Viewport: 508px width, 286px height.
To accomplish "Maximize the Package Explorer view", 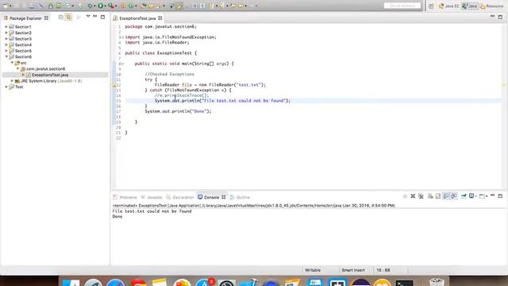I will [x=102, y=17].
